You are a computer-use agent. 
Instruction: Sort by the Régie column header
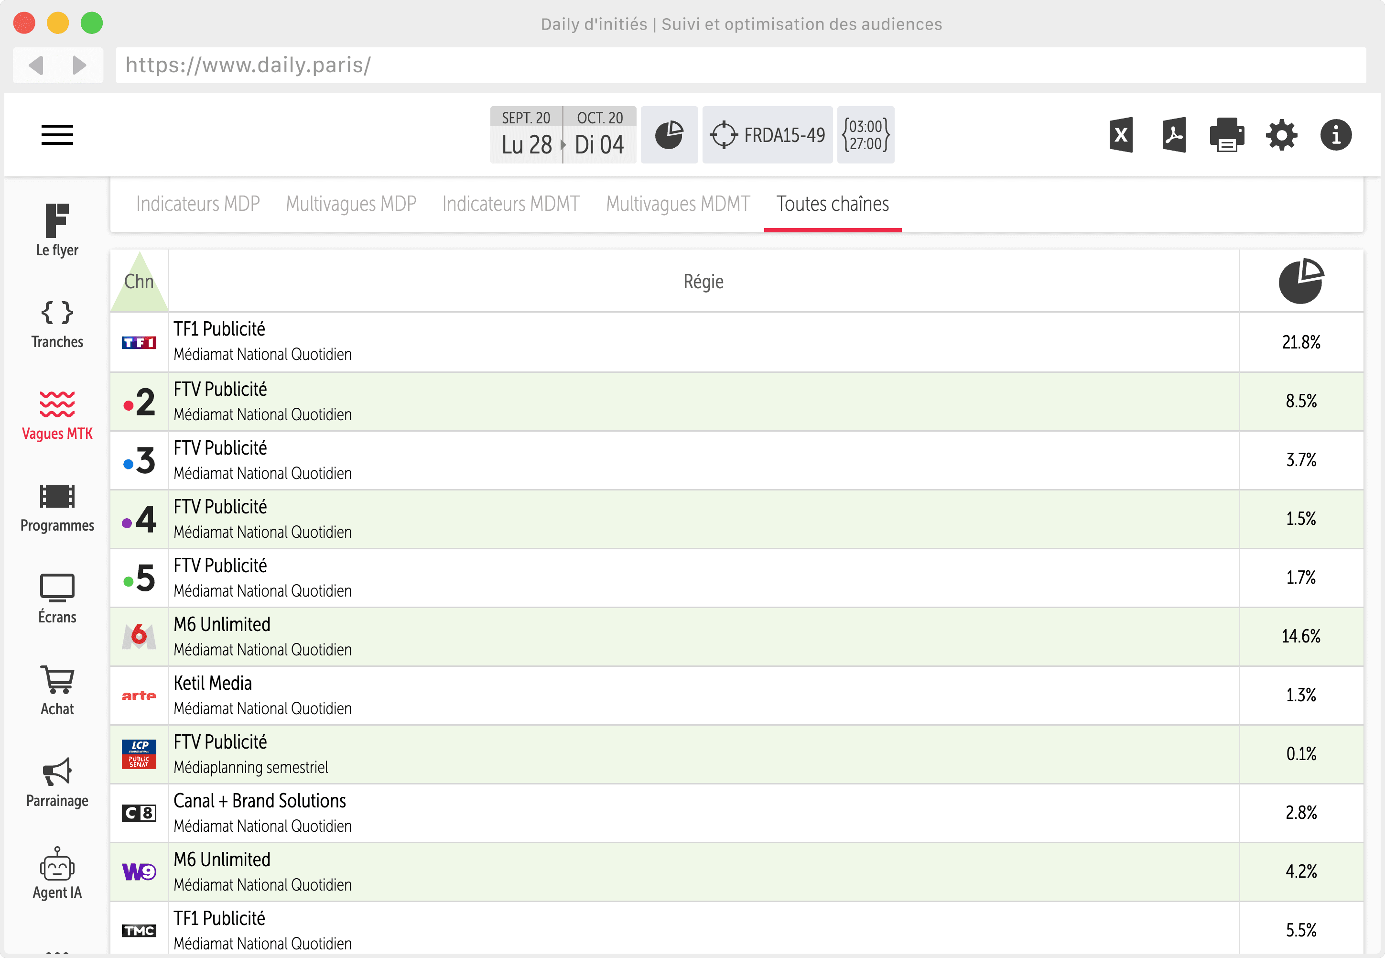pyautogui.click(x=703, y=281)
